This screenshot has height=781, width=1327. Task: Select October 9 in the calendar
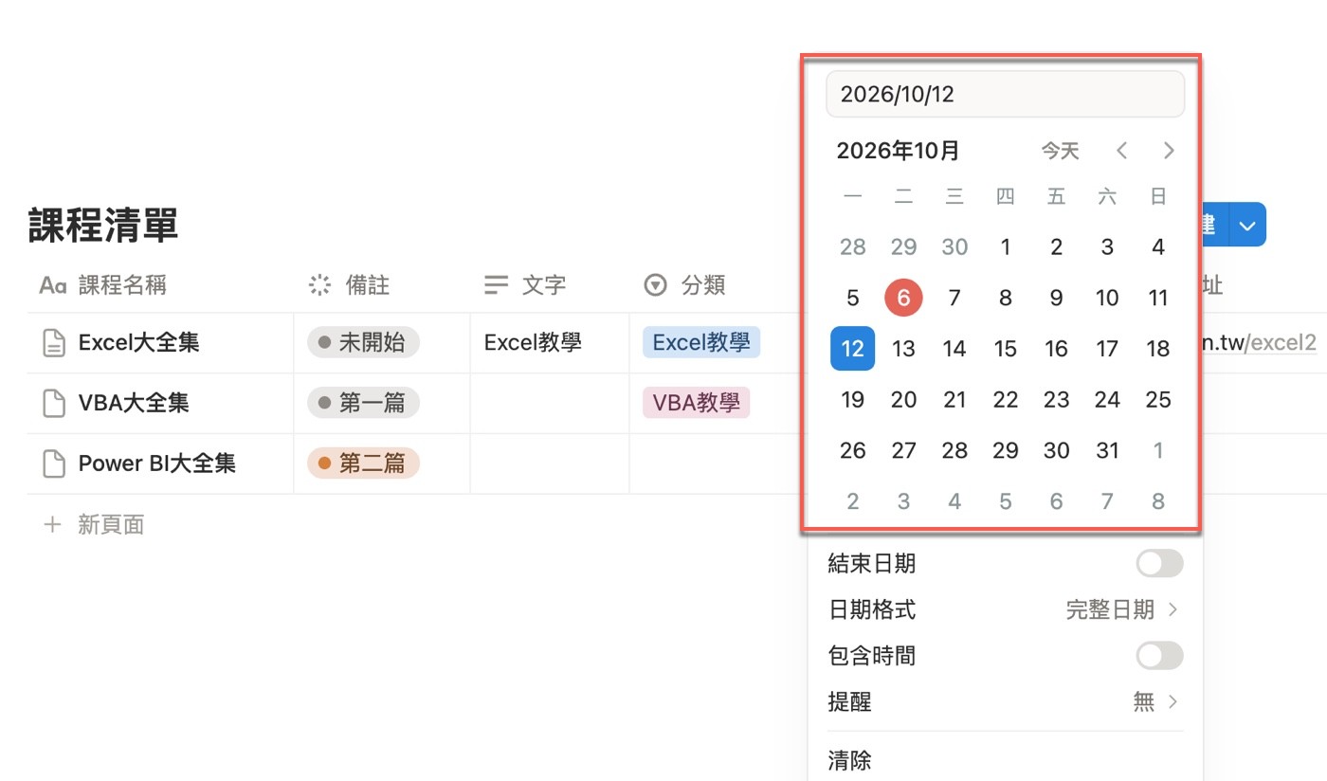tap(1057, 298)
